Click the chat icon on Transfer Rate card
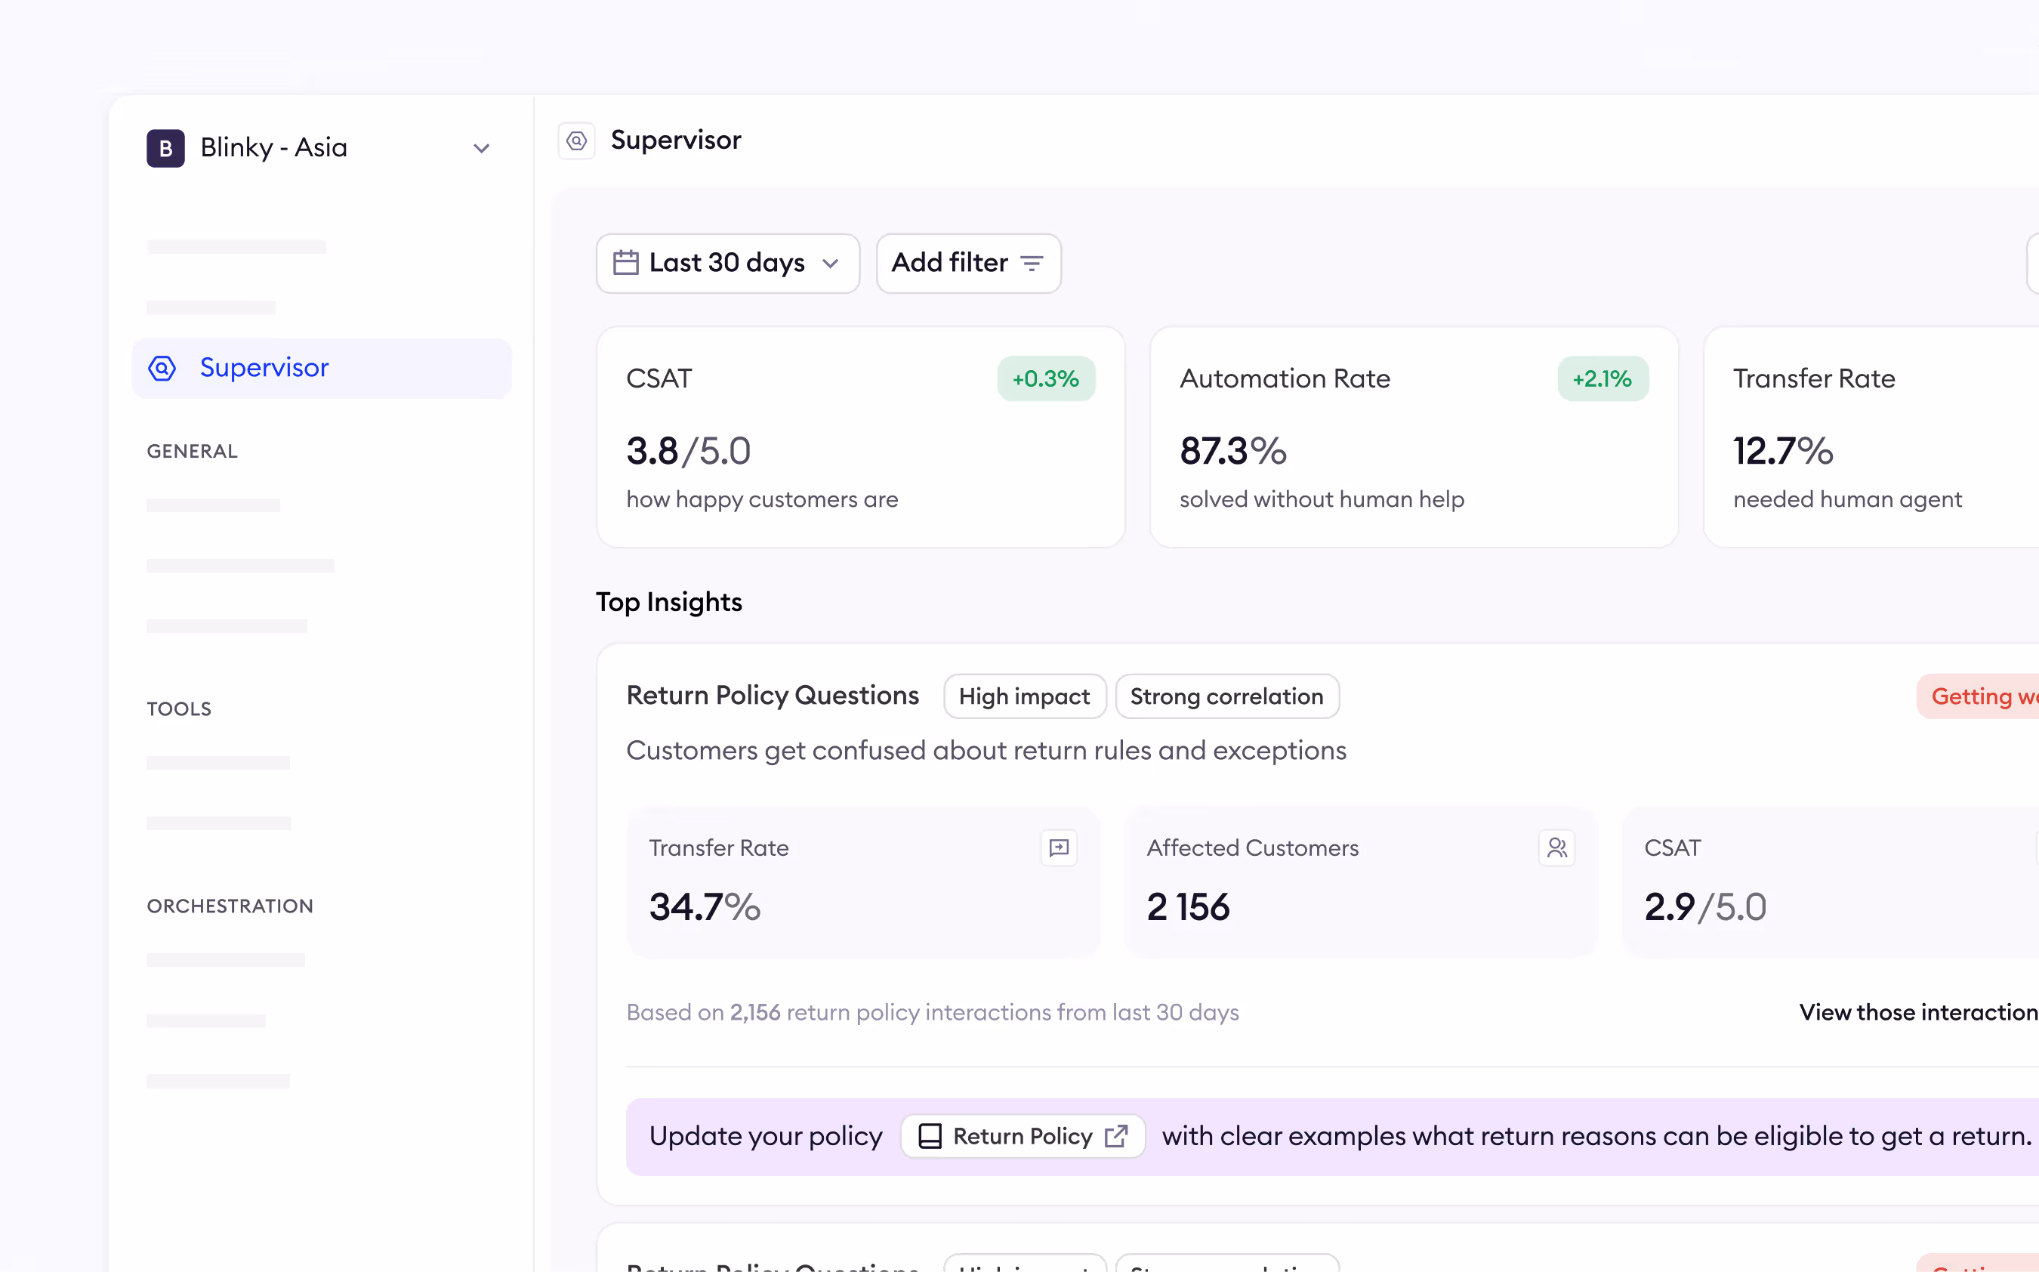 1059,847
